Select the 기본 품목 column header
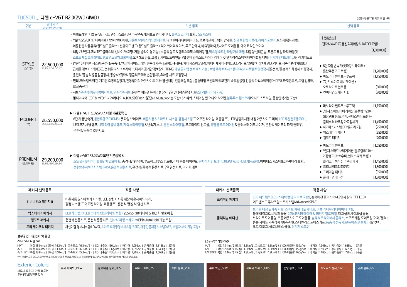Image resolution: width=407 pixels, height=287 pixels. click(x=192, y=26)
